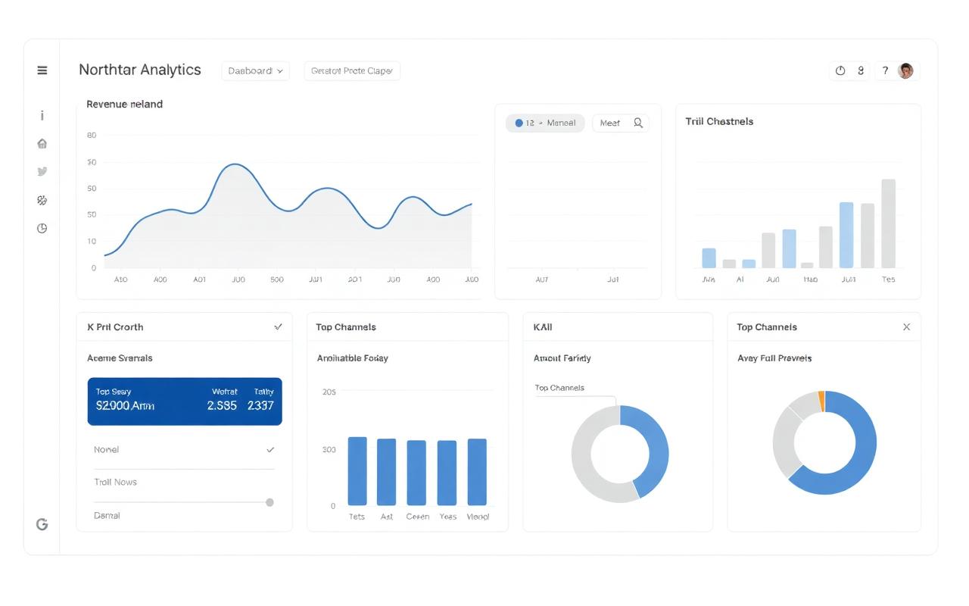The image size is (969, 606).
Task: Click the G icon at sidebar bottom
Action: click(42, 523)
